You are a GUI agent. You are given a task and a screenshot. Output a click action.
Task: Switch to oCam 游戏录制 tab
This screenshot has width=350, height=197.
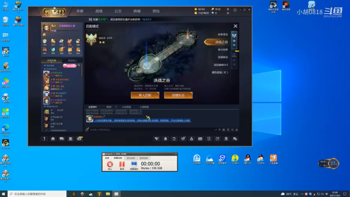tap(131, 158)
